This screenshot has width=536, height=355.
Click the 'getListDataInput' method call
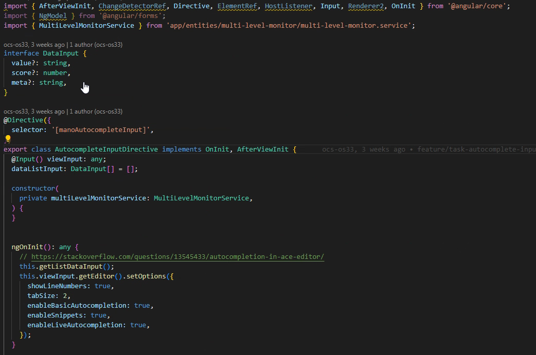click(x=71, y=267)
